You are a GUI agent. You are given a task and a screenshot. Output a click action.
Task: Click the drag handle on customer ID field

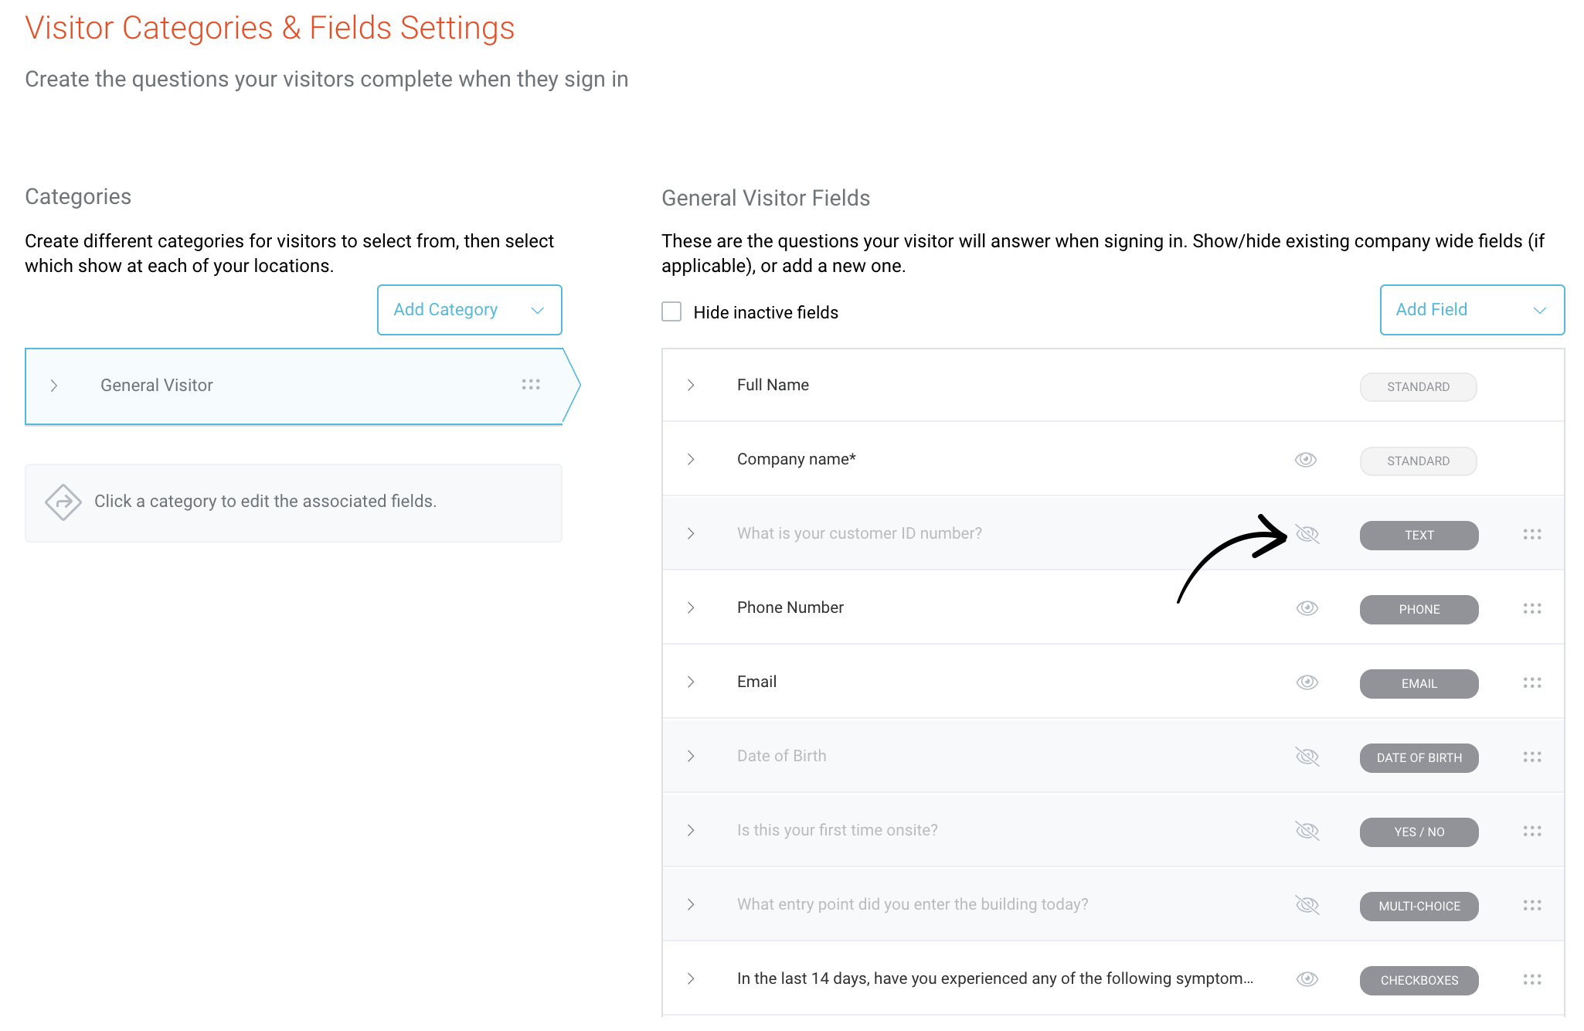click(1532, 534)
